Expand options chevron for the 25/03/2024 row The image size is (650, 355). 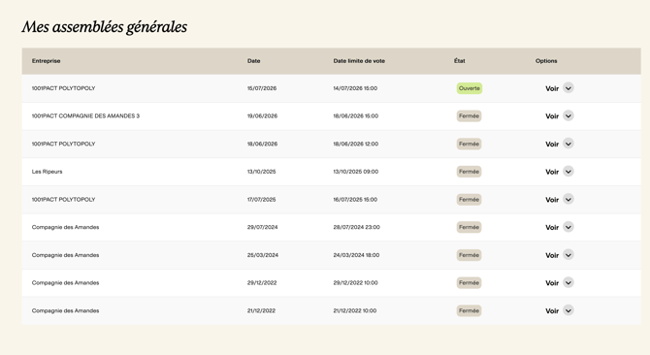click(569, 255)
